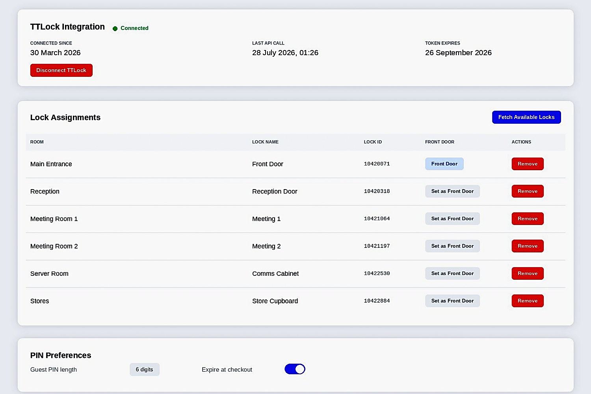The width and height of the screenshot is (591, 394).
Task: Click the LOCK ID column header
Action: [x=373, y=142]
